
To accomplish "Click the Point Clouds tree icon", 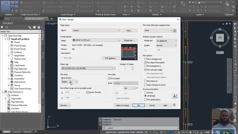I will point(12,49).
